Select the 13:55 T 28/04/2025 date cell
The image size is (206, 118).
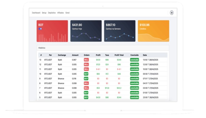pos(150,60)
